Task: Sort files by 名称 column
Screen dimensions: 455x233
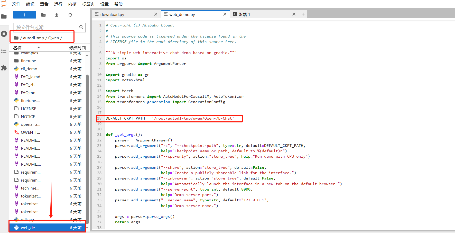Action: tap(17, 48)
